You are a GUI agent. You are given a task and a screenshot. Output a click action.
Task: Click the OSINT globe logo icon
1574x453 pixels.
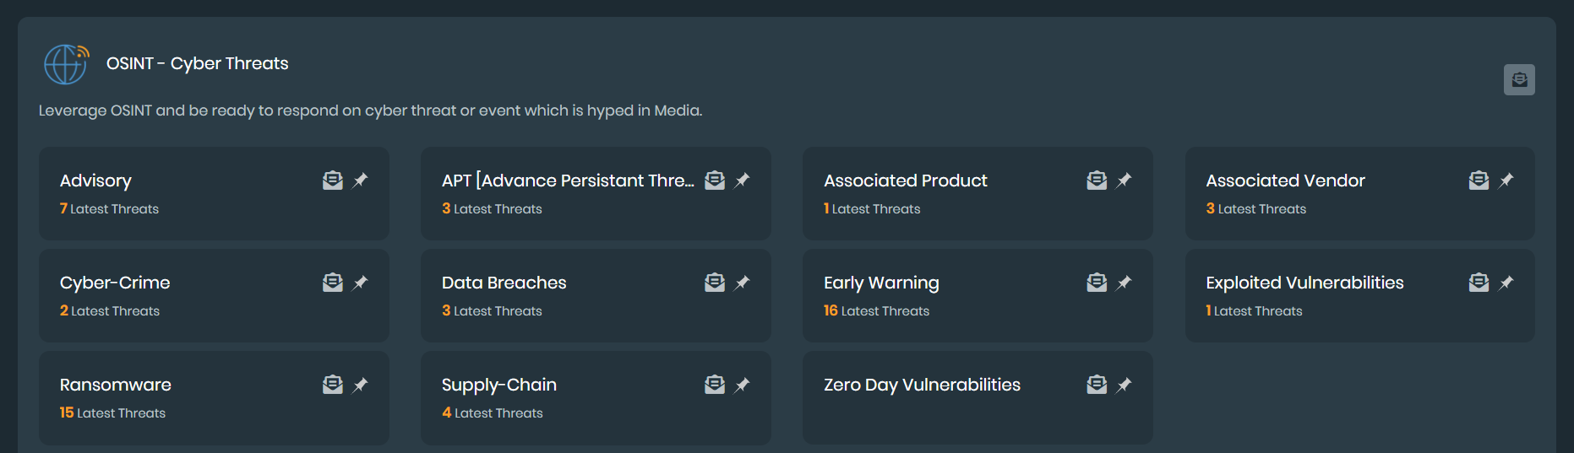[x=66, y=64]
